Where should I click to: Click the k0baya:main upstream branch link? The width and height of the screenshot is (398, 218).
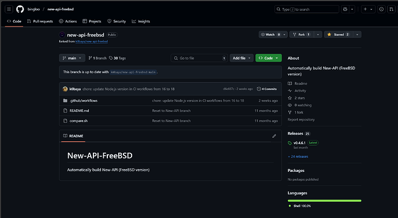133,72
